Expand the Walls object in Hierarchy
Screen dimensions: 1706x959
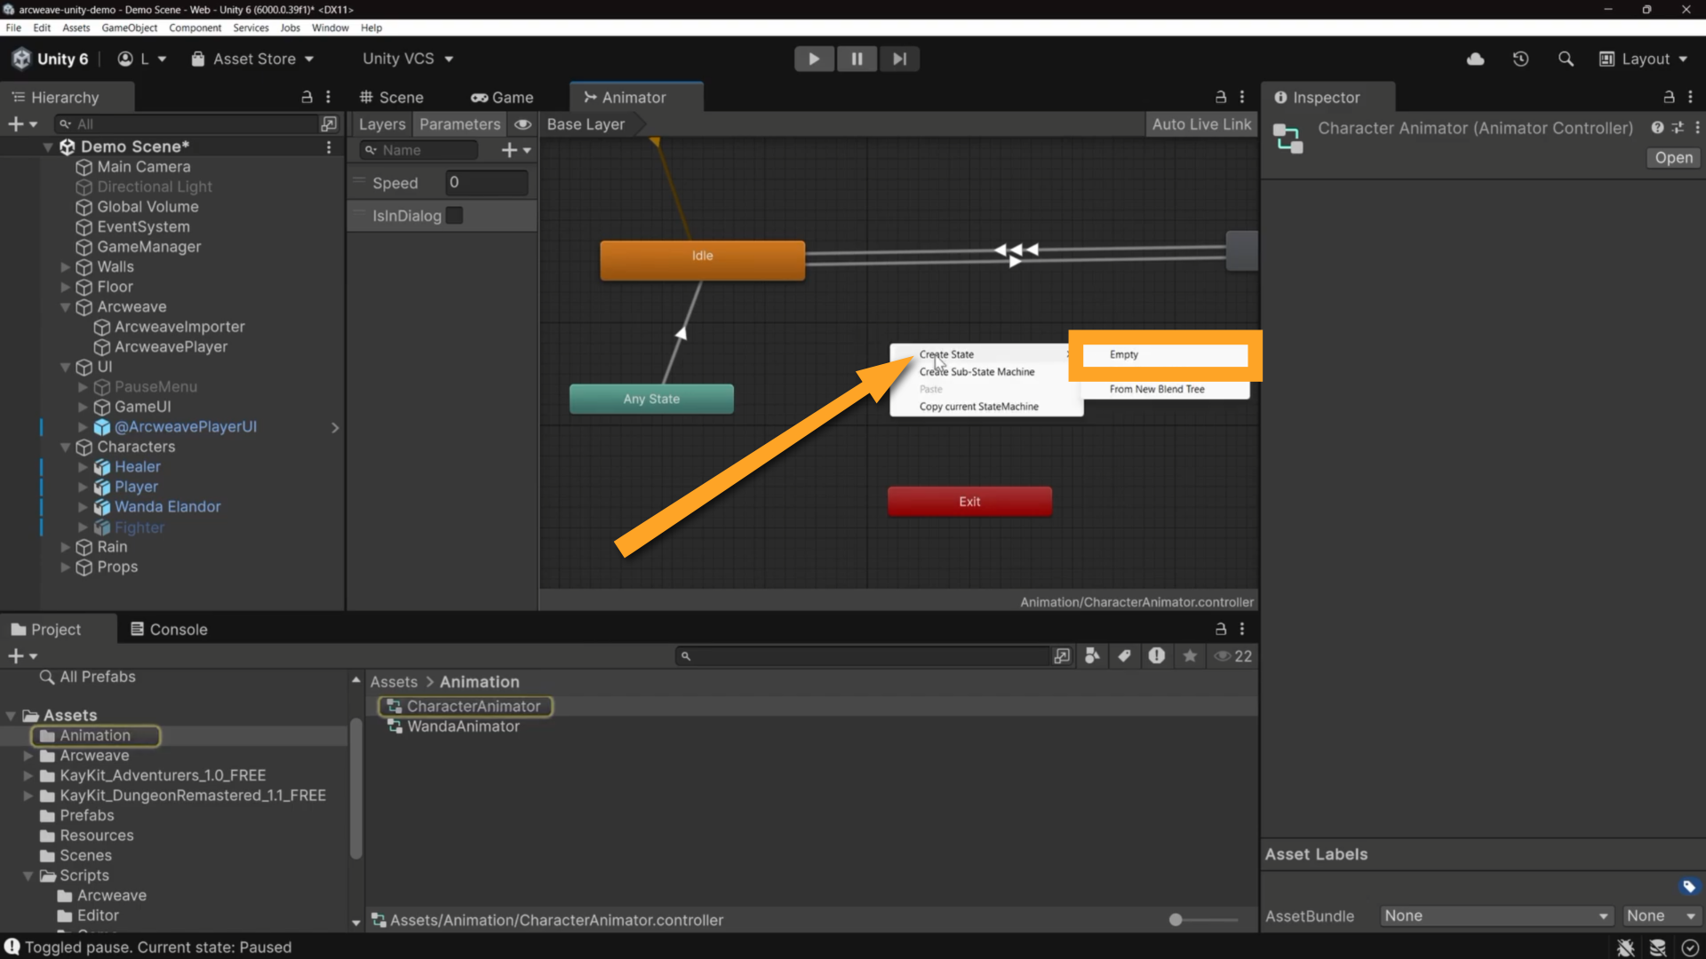coord(65,267)
